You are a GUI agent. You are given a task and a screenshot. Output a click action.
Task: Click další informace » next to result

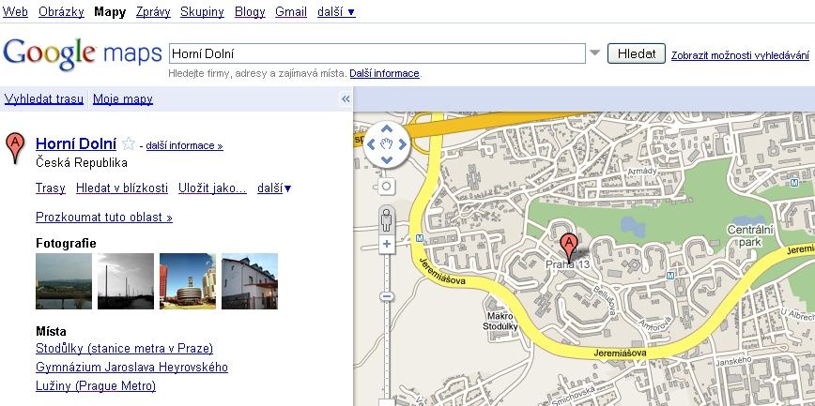(185, 145)
